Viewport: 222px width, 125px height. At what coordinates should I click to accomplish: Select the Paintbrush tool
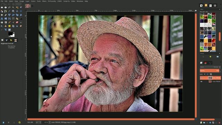(x=13, y=22)
